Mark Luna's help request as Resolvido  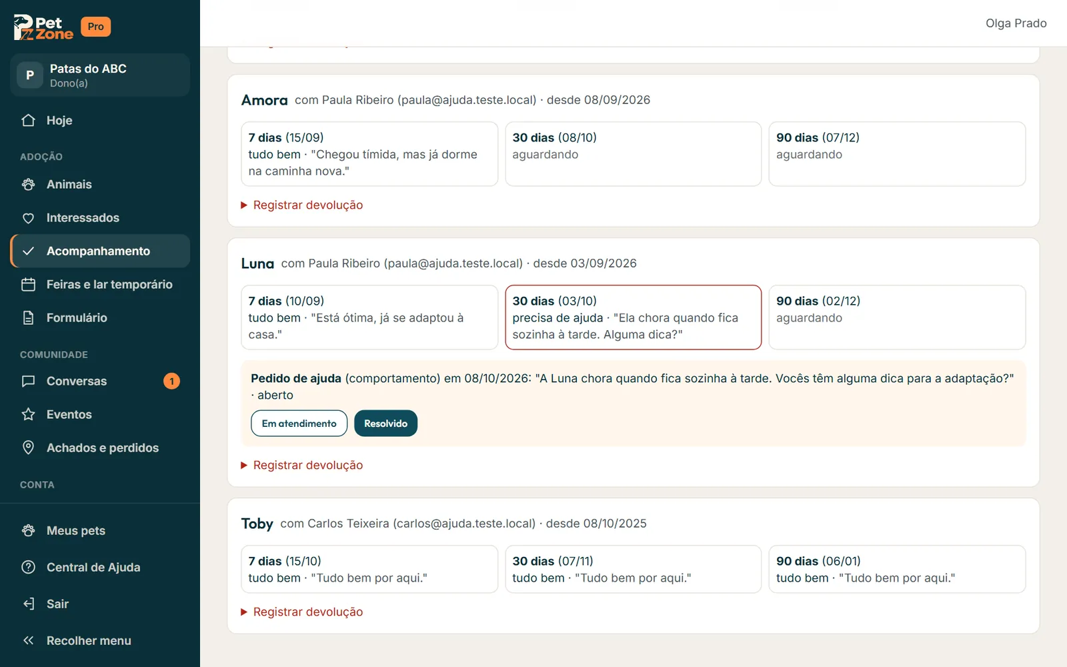[385, 424]
